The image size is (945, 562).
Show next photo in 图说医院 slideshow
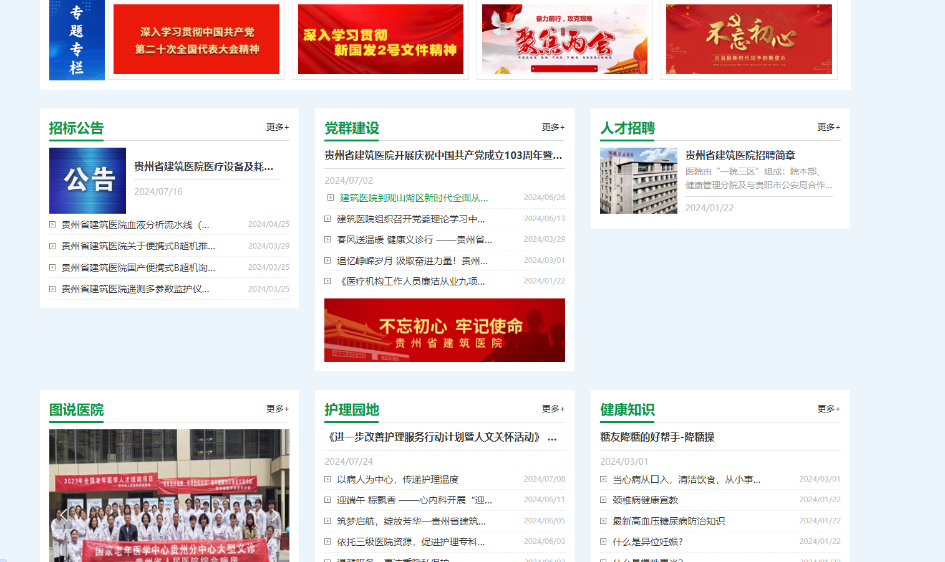click(x=275, y=515)
